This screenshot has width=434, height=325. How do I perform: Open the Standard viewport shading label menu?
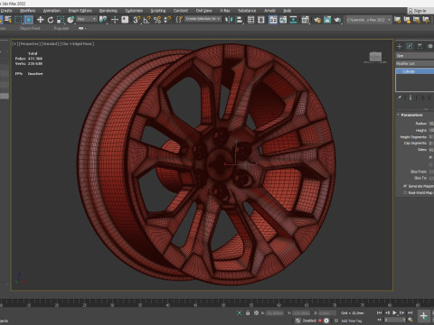50,44
